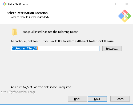The width and height of the screenshot is (133, 105).
Task: Click the small Git icon in title bar
Action: [x=5, y=4]
